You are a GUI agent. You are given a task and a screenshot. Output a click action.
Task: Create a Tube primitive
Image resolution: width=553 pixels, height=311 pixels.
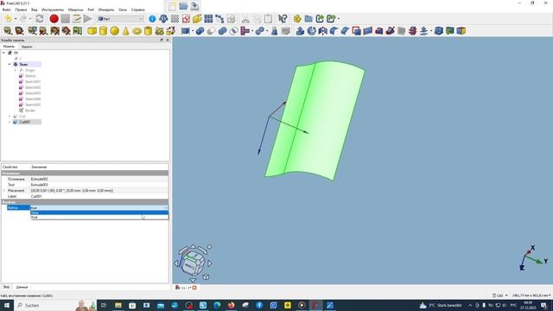(148, 31)
